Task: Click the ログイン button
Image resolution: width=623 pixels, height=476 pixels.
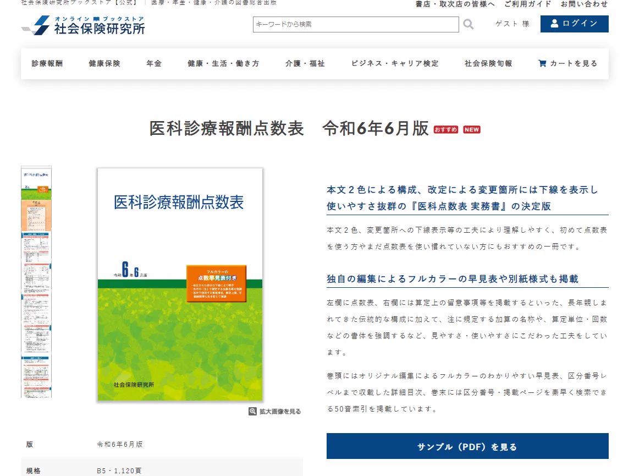Action: click(x=574, y=24)
